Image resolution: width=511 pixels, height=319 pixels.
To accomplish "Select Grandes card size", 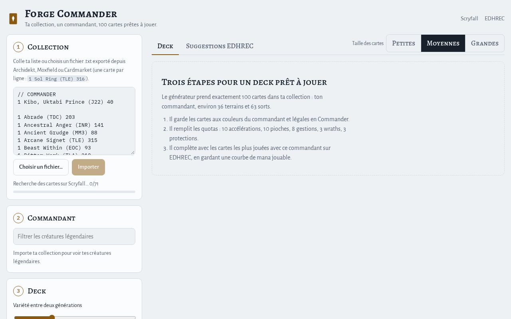I will coord(485,43).
